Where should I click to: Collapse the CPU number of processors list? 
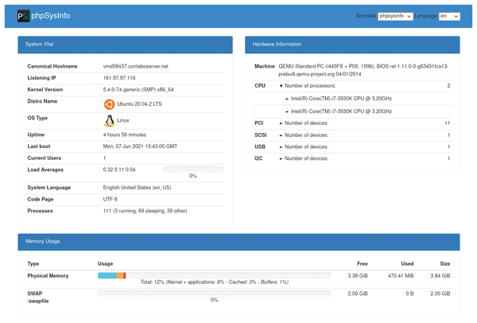point(281,86)
